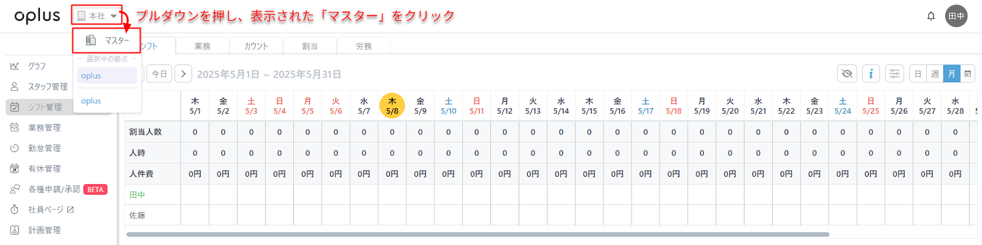This screenshot has height=245, width=982.
Task: Switch to 週 week view
Action: 935,74
